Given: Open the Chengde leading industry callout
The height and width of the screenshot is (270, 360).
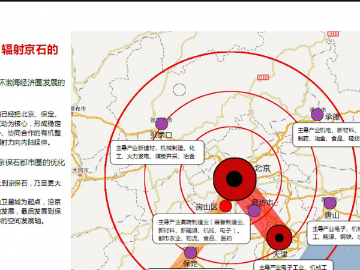Looking at the screenshot, I should point(326,134).
